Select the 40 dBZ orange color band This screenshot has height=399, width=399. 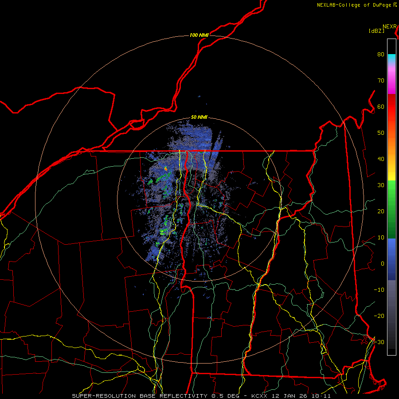pos(391,159)
